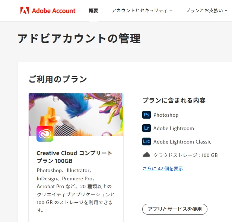The image size is (232, 222).
Task: Click the クラウドストレージ : 100 GB text
Action: point(185,155)
